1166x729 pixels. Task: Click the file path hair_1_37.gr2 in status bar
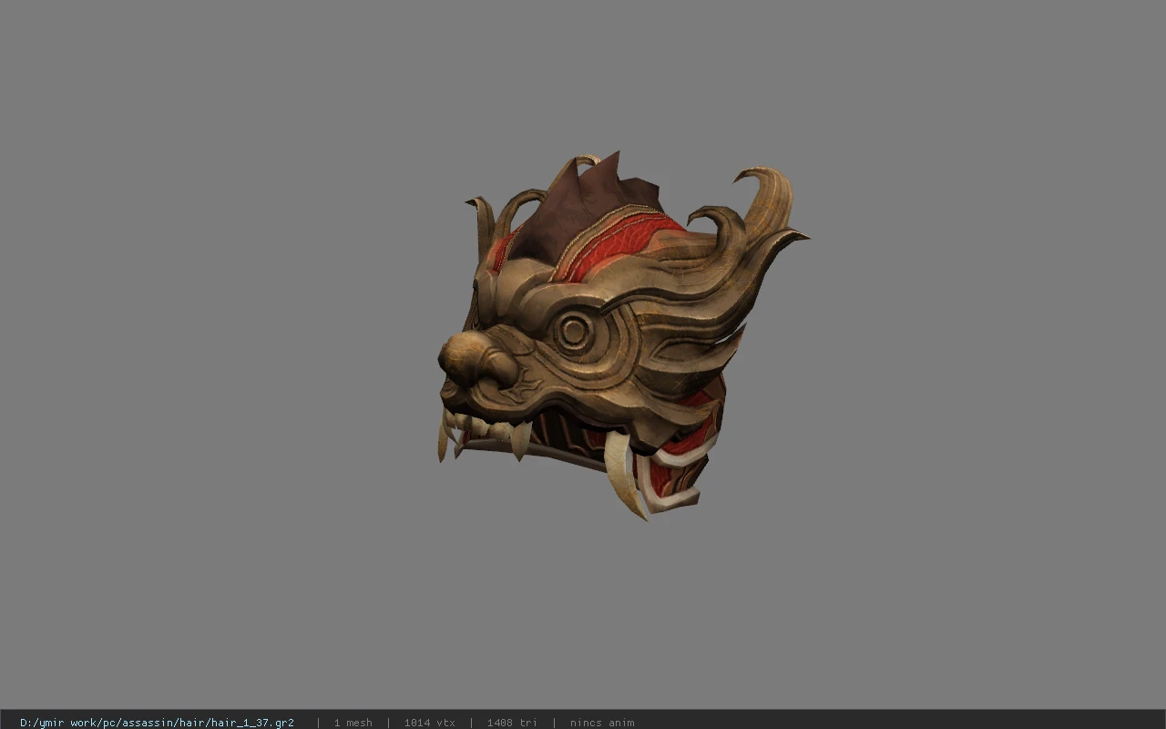[157, 723]
